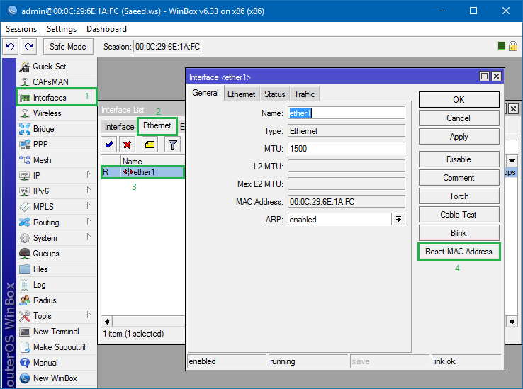Screen dimensions: 523x389
Task: Click the Comment button
Action: tap(459, 177)
